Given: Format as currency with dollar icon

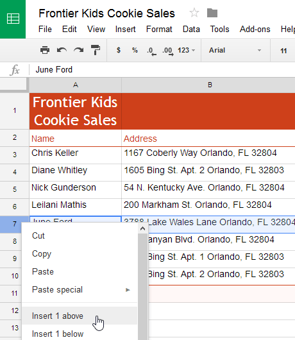Looking at the screenshot, I should coord(119,50).
